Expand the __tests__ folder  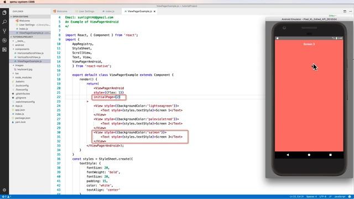coord(20,41)
